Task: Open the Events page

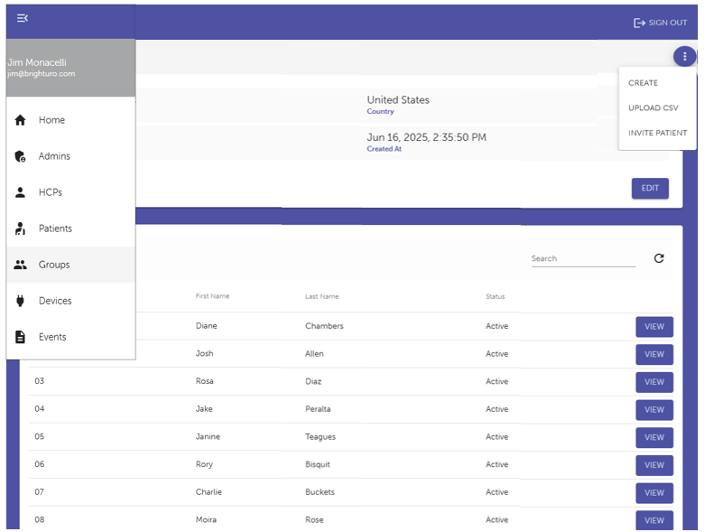Action: click(71, 337)
